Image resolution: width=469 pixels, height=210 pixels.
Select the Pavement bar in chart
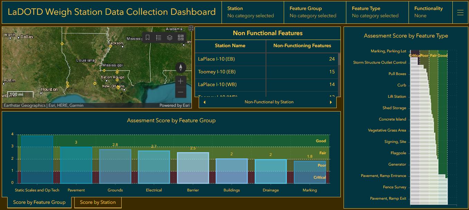coord(76,165)
